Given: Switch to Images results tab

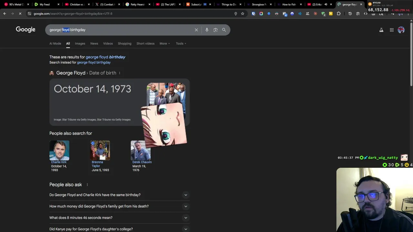Looking at the screenshot, I should [80, 43].
